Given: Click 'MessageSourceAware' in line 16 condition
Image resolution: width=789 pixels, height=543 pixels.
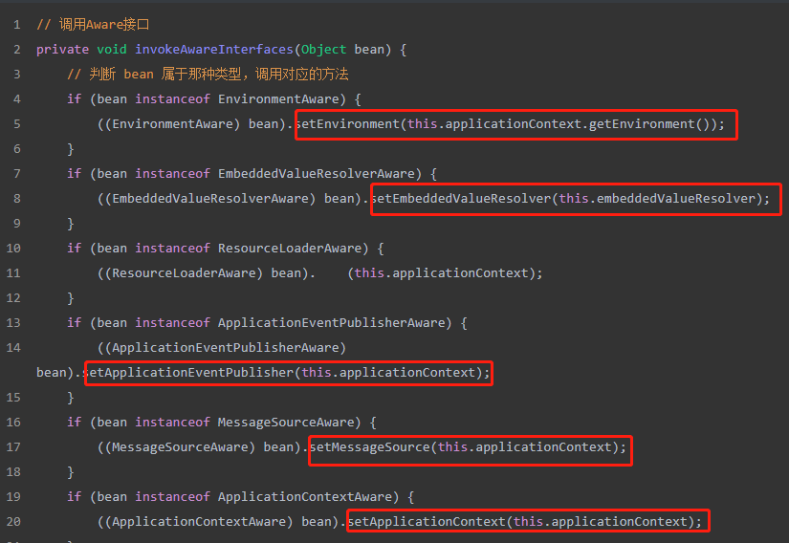Looking at the screenshot, I should click(286, 423).
